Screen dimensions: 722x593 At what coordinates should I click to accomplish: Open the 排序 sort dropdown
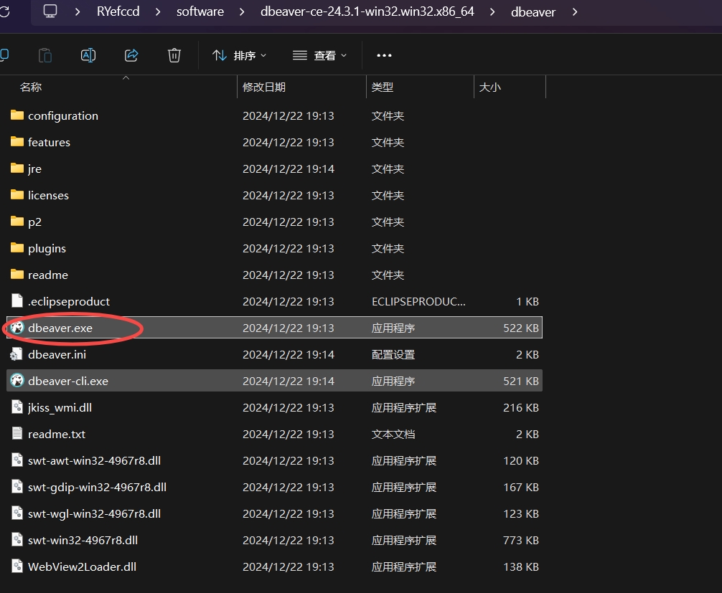coord(239,56)
